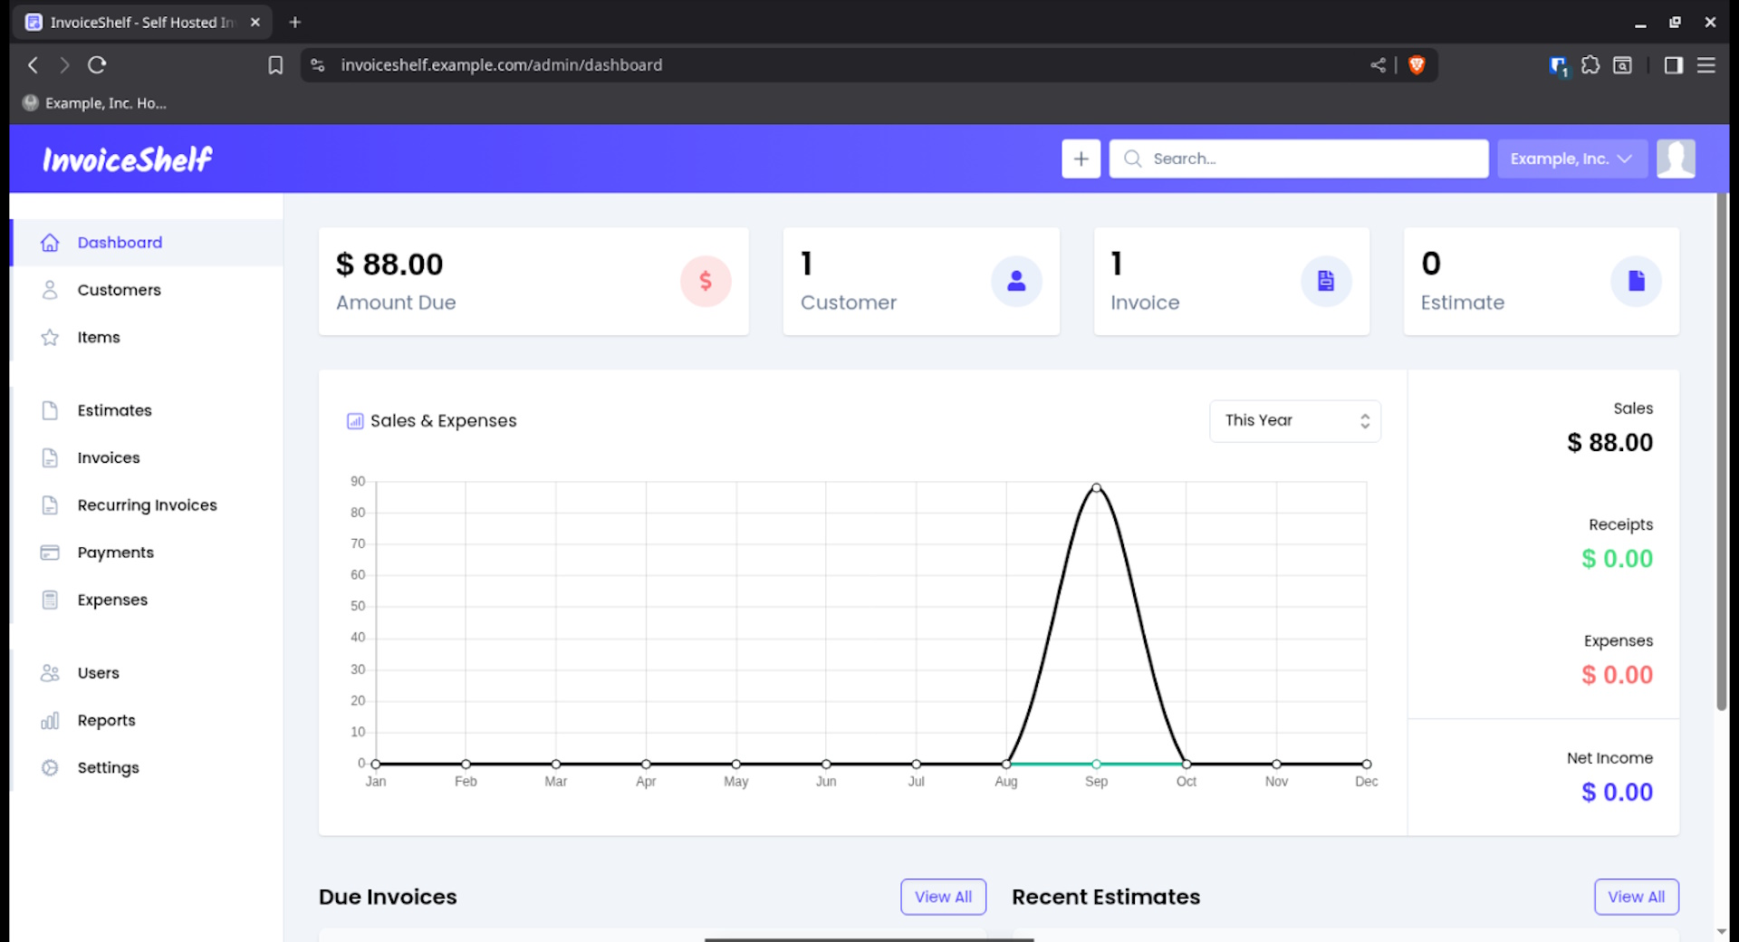Click the Estimate card file icon
The image size is (1739, 942).
tap(1636, 281)
